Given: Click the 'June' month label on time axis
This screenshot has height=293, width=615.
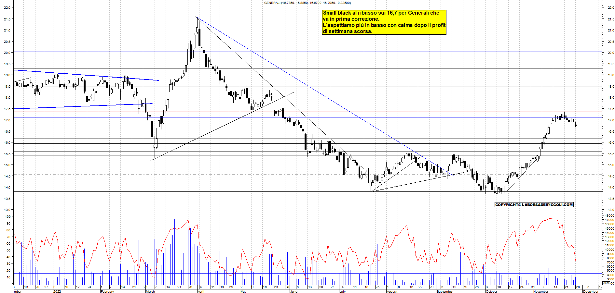Looking at the screenshot, I should 294,291.
